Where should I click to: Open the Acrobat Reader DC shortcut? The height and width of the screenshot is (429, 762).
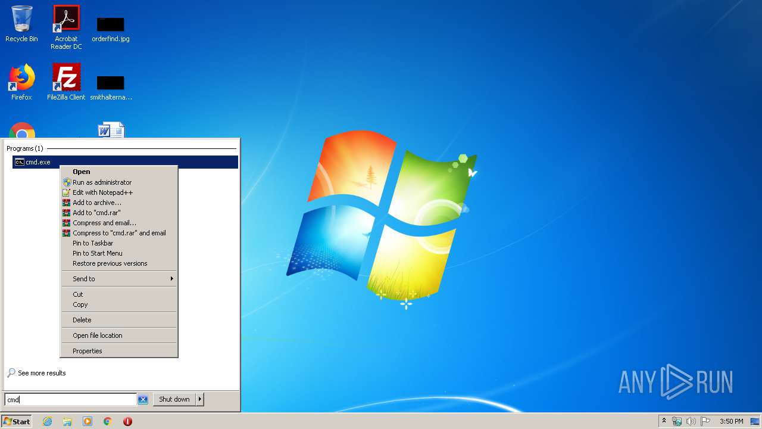click(x=66, y=27)
